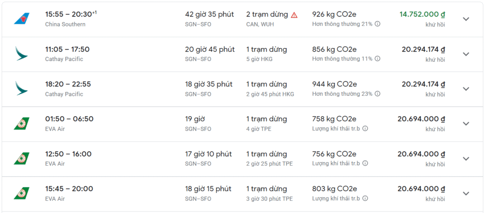Viewport: 485px width, 213px height.
Task: Click info icon beside 'Hơn thông thường 23%'
Action: click(x=377, y=94)
